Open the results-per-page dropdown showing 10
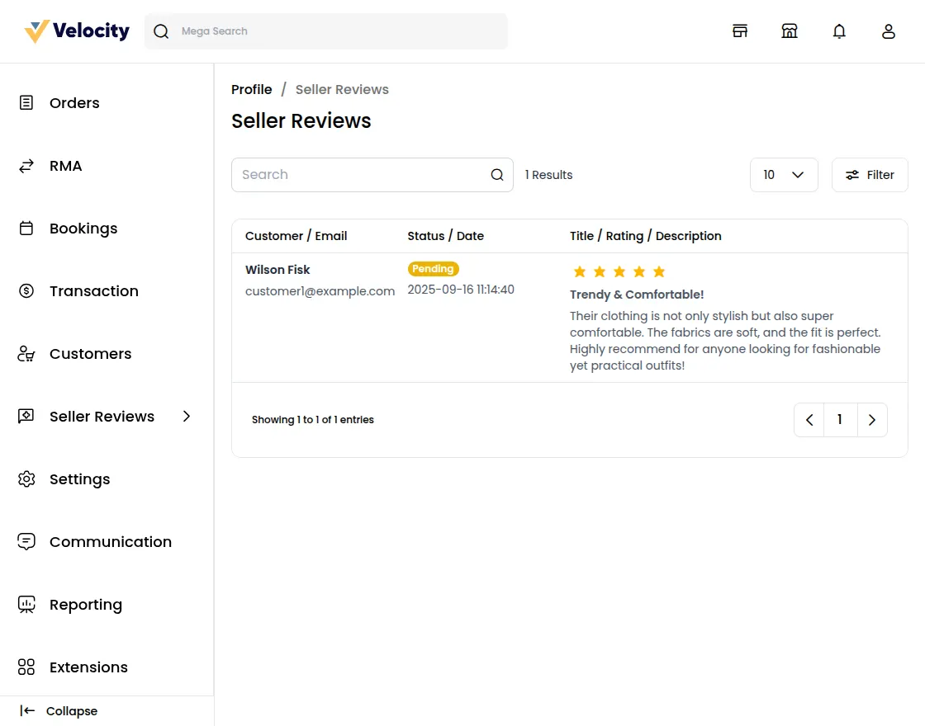Image resolution: width=925 pixels, height=726 pixels. [x=783, y=175]
